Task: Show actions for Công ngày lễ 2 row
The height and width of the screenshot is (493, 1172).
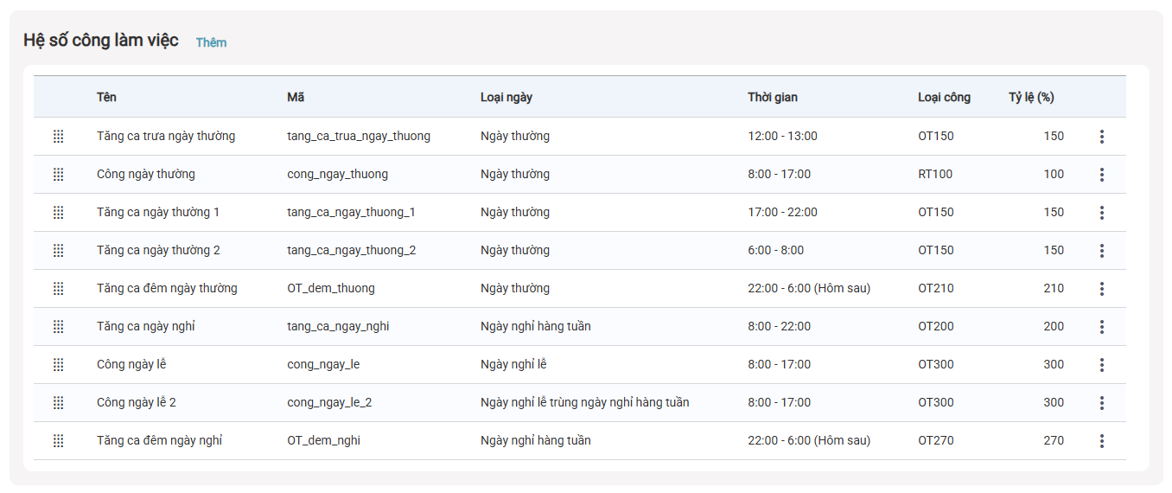Action: [x=1101, y=402]
